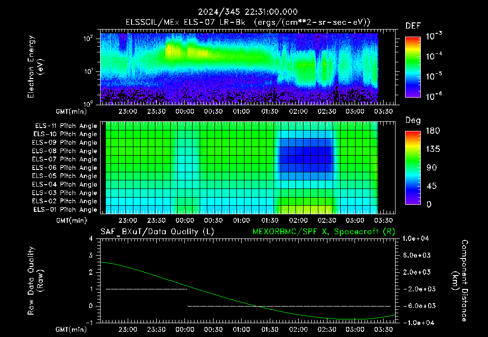Viewport: 488px width, 337px height.
Task: Click the Deg pitch angle color bar
Action: [x=413, y=168]
